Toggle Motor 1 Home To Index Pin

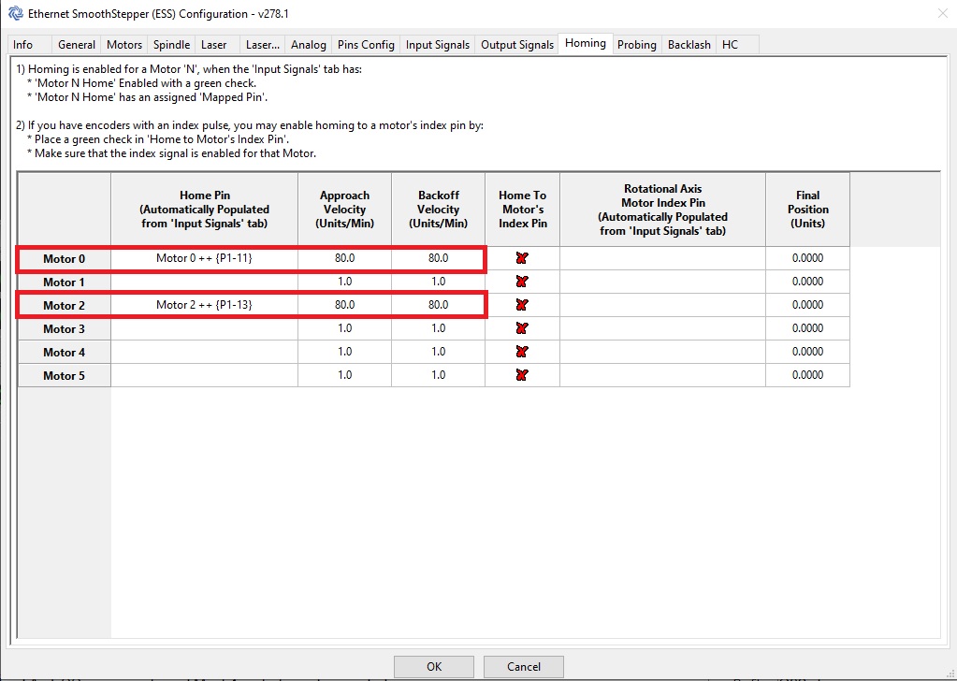coord(522,282)
